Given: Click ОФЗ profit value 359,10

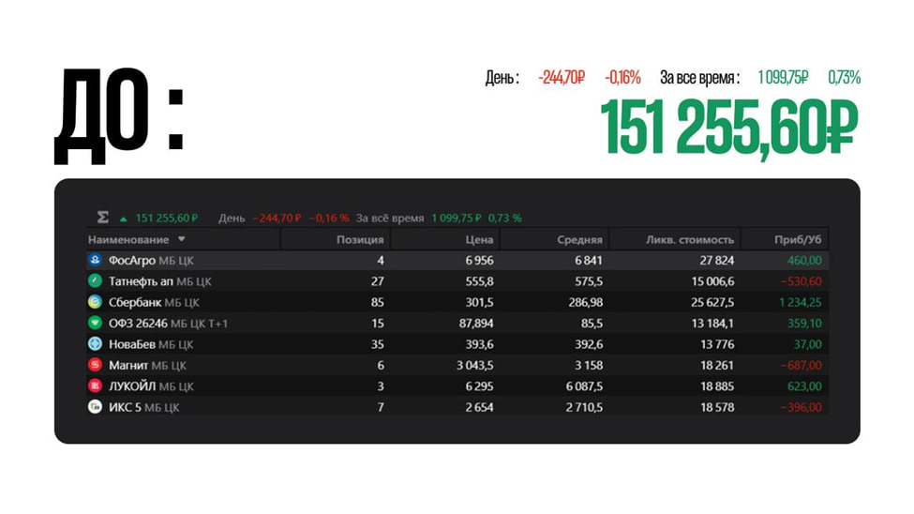Looking at the screenshot, I should click(x=804, y=324).
